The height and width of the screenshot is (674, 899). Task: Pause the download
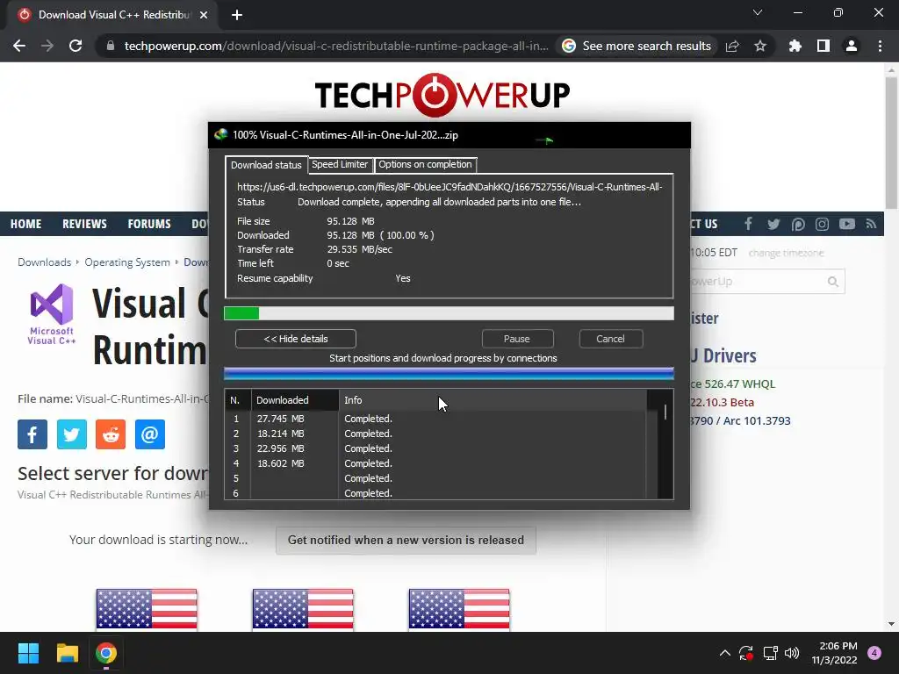point(516,339)
